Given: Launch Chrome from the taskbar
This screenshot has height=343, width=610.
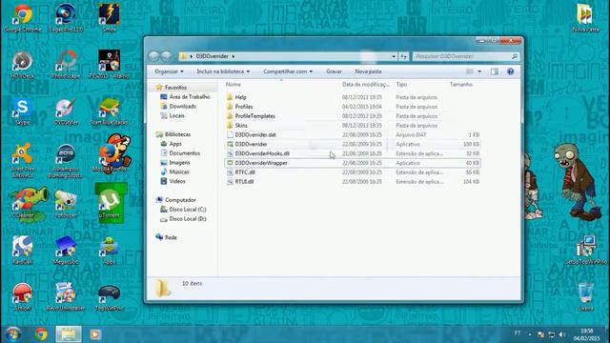Looking at the screenshot, I should pyautogui.click(x=41, y=334).
